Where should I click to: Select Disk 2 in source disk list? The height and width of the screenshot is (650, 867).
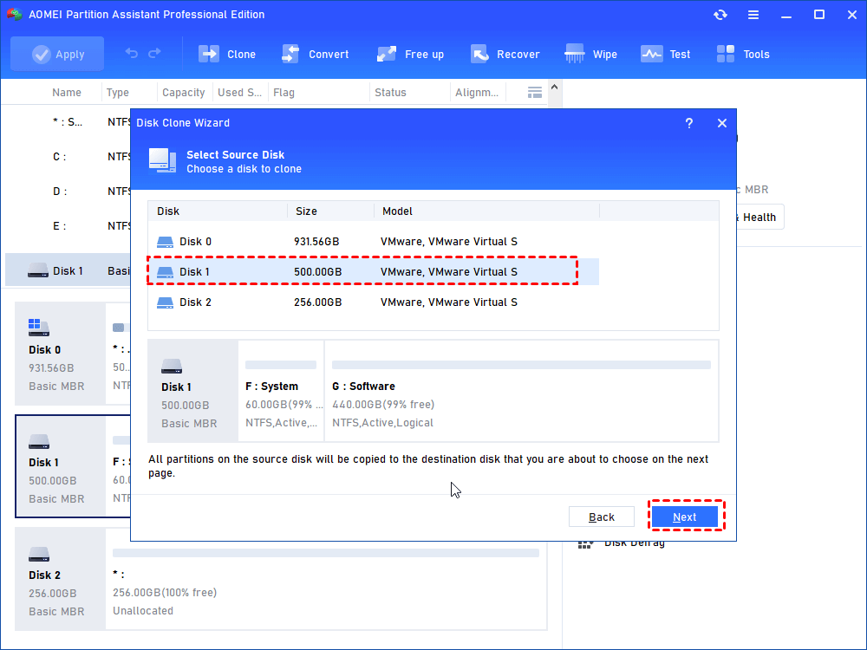click(x=373, y=302)
